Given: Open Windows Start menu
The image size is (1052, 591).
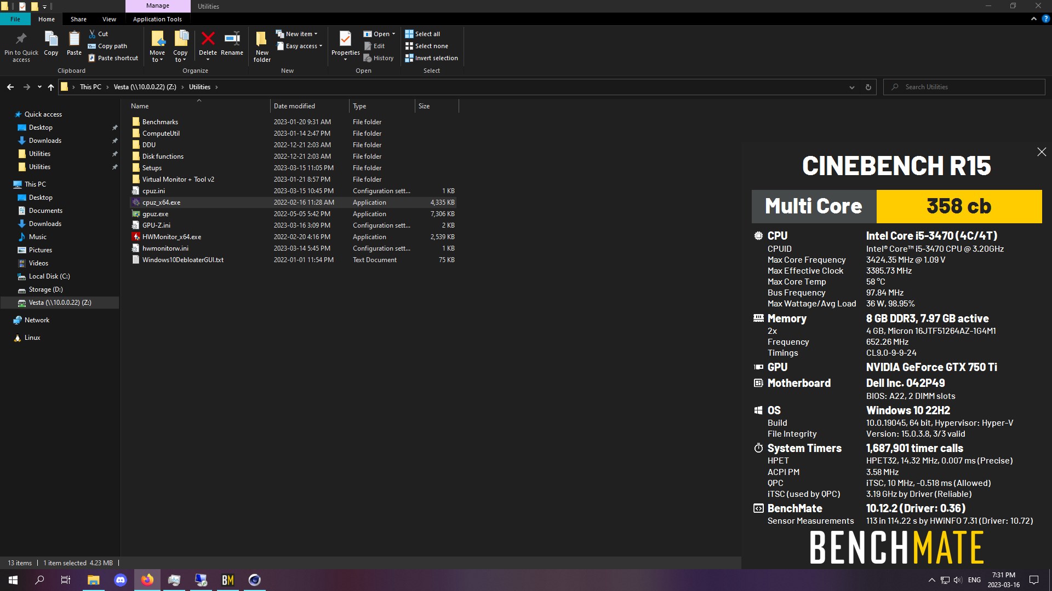Looking at the screenshot, I should [13, 580].
